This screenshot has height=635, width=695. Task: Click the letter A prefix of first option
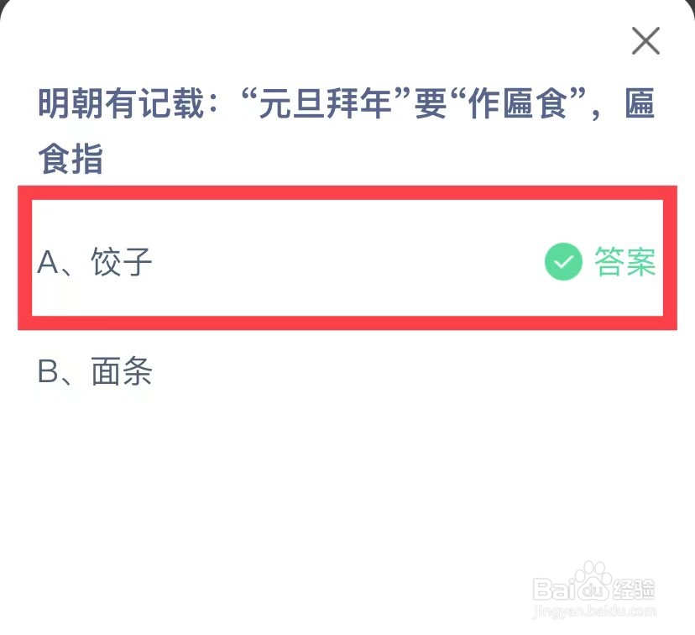pyautogui.click(x=48, y=264)
